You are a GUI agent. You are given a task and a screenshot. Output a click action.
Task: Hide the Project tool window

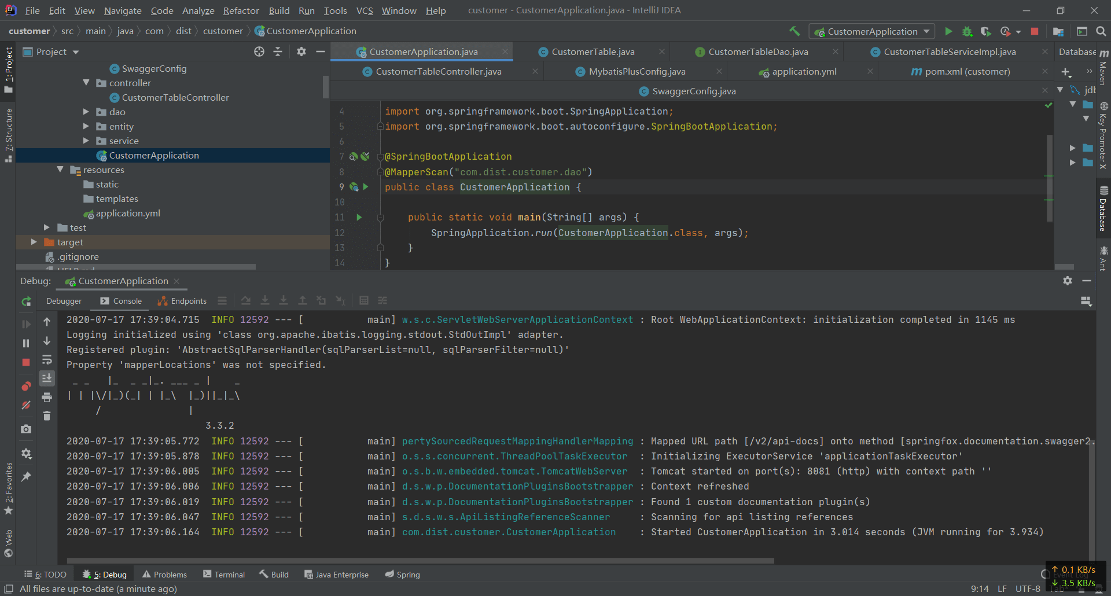(320, 51)
